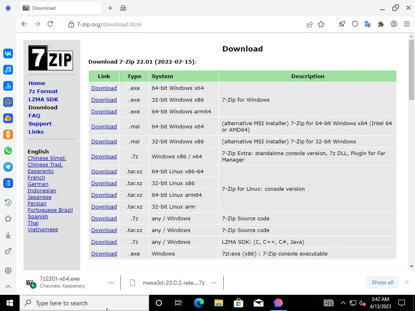Screen dimensions: 415x311
Task: Reload the current page
Action: pos(50,24)
